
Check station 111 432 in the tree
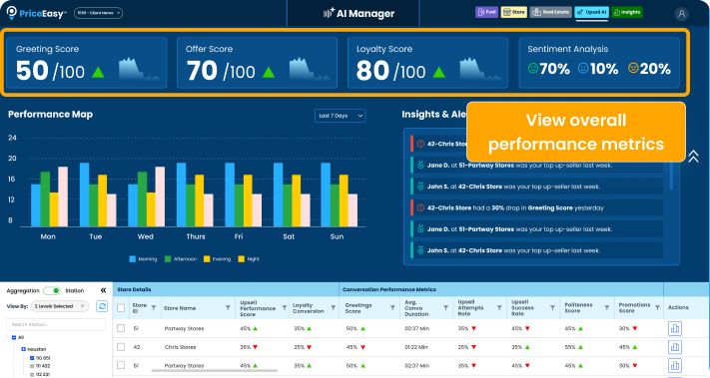pyautogui.click(x=32, y=366)
